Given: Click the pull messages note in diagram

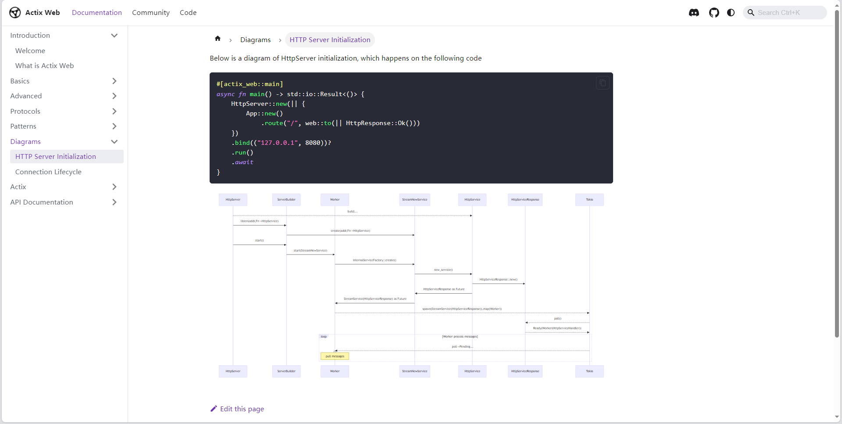Looking at the screenshot, I should (x=335, y=356).
